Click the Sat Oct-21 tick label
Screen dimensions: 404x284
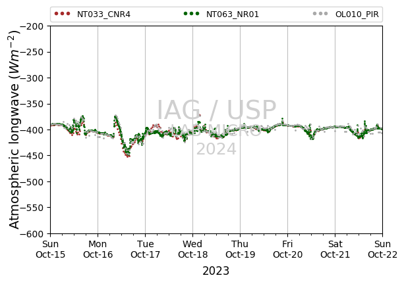(x=335, y=249)
